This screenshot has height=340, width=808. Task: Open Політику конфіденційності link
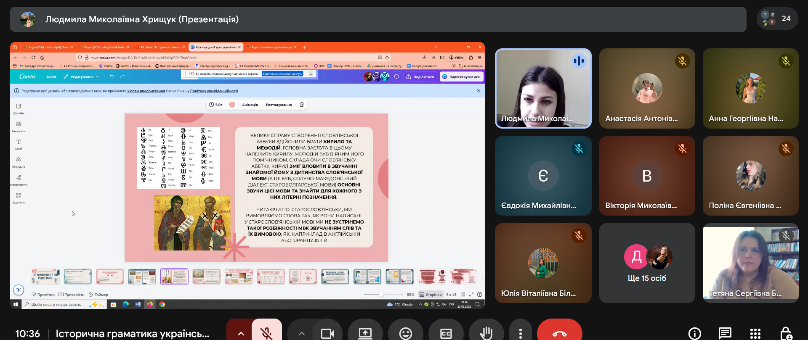pos(214,91)
